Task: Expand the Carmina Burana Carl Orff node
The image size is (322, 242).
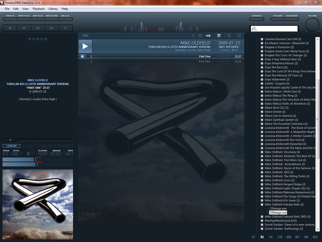Action: [x=262, y=39]
